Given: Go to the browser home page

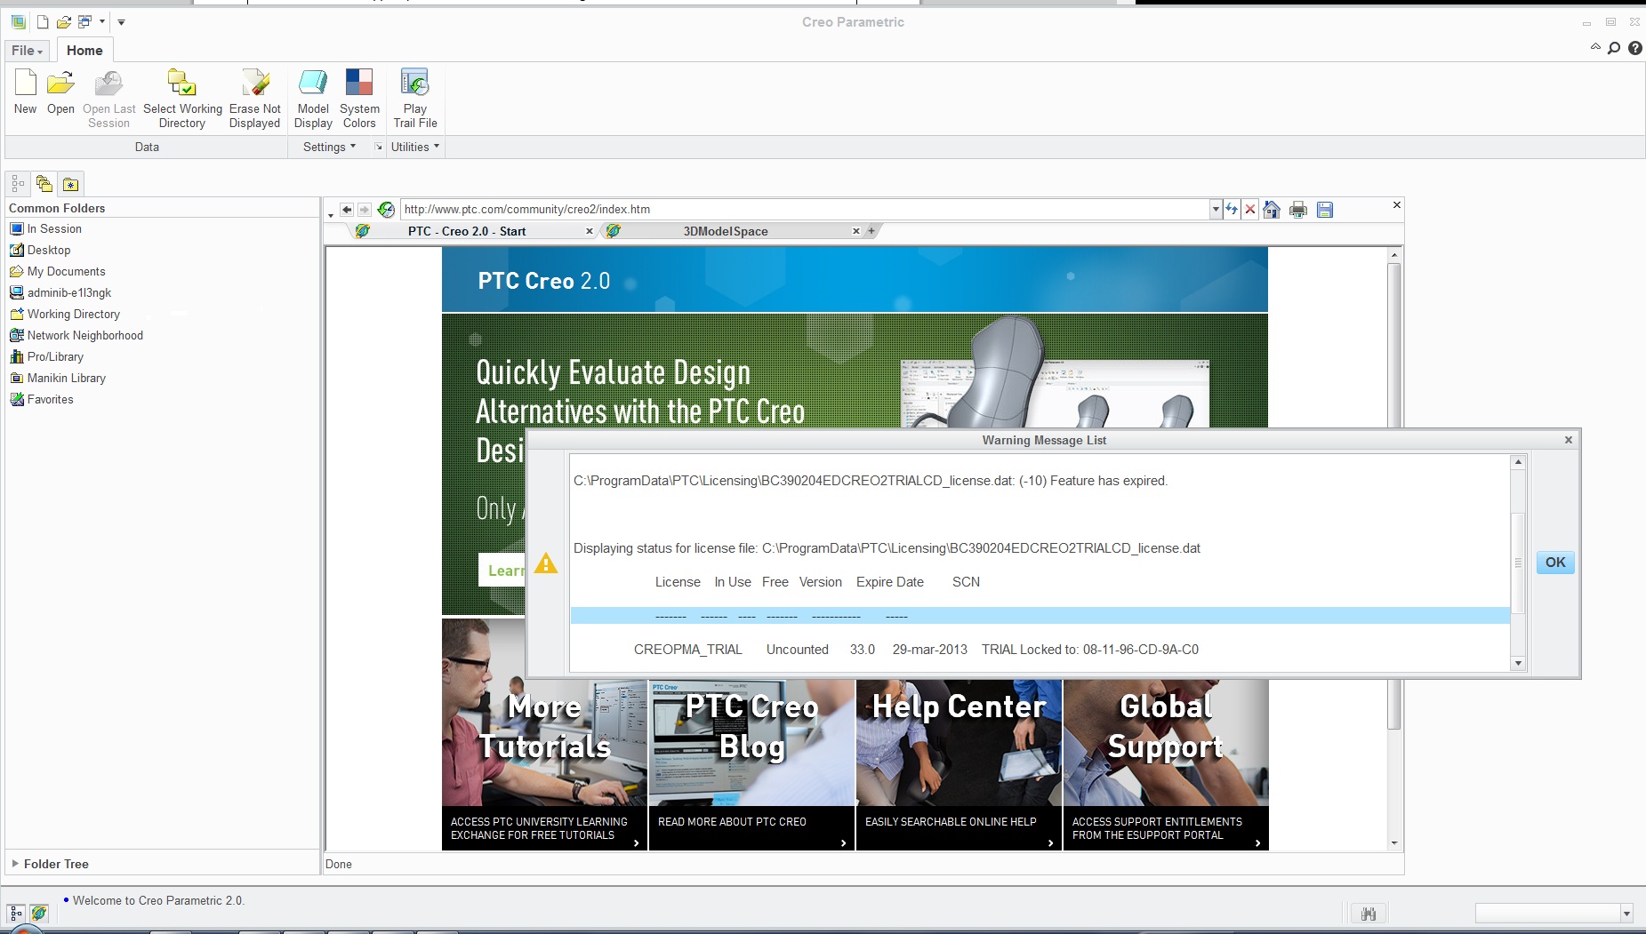Looking at the screenshot, I should [x=1272, y=210].
